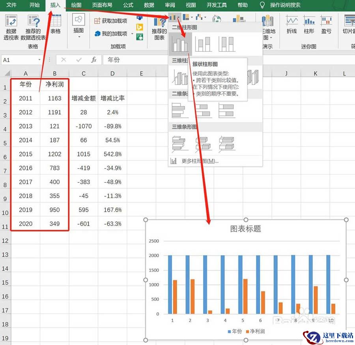355x345 pixels.
Task: Open the Illustrations (插图) group button
Action: (x=78, y=25)
